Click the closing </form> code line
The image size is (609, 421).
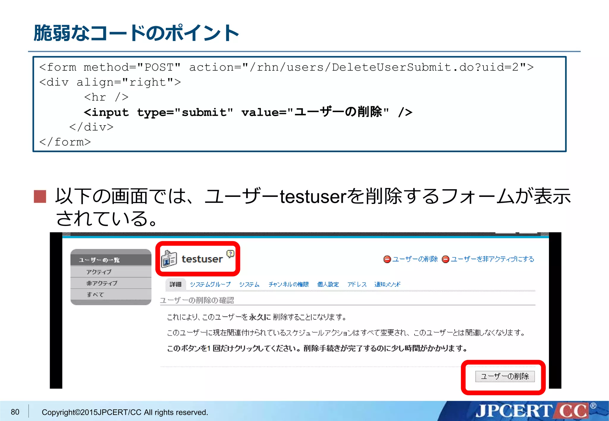point(65,142)
